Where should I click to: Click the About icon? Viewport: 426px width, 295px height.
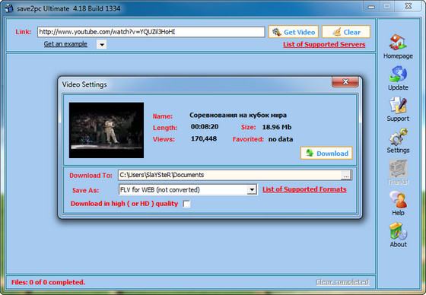[x=398, y=231]
